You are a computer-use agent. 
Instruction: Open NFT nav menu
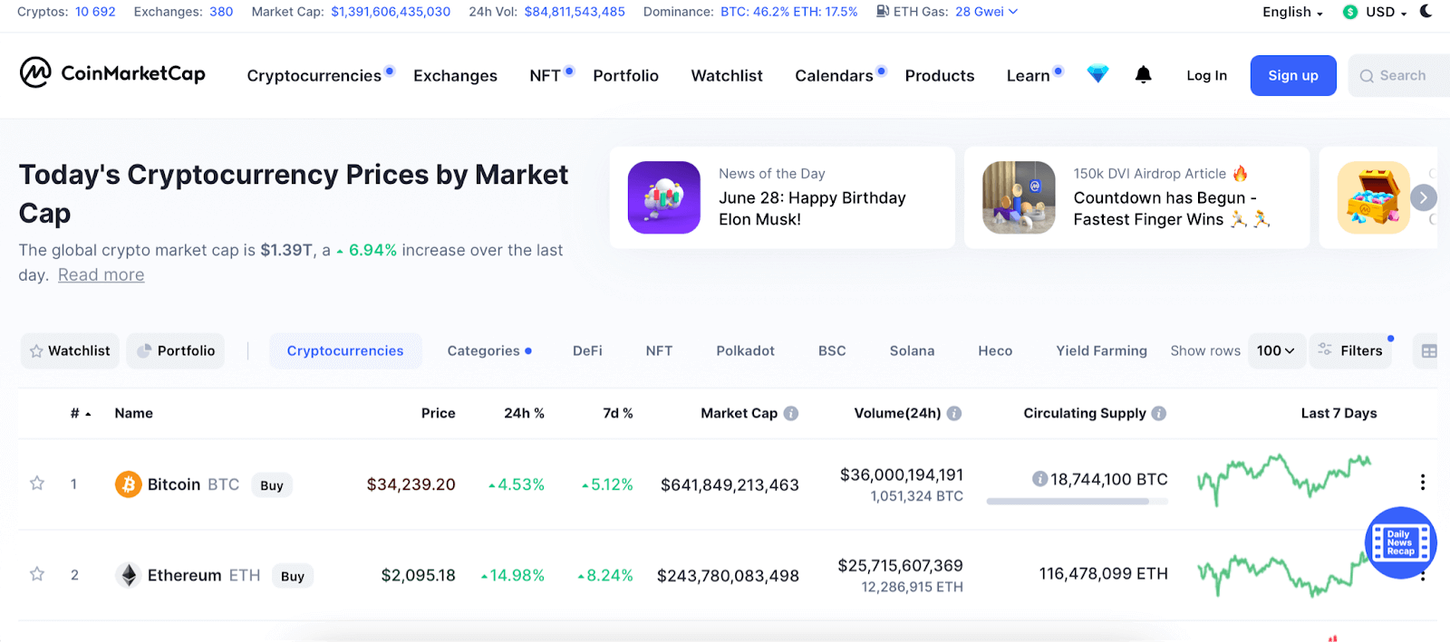(546, 75)
